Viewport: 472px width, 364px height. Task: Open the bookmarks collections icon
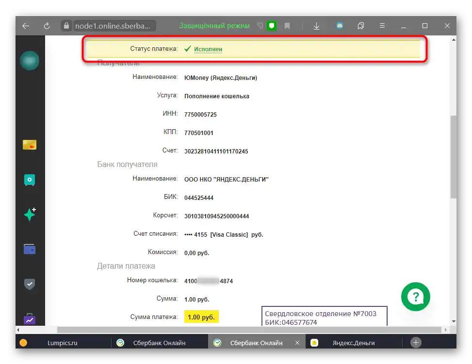pos(360,26)
